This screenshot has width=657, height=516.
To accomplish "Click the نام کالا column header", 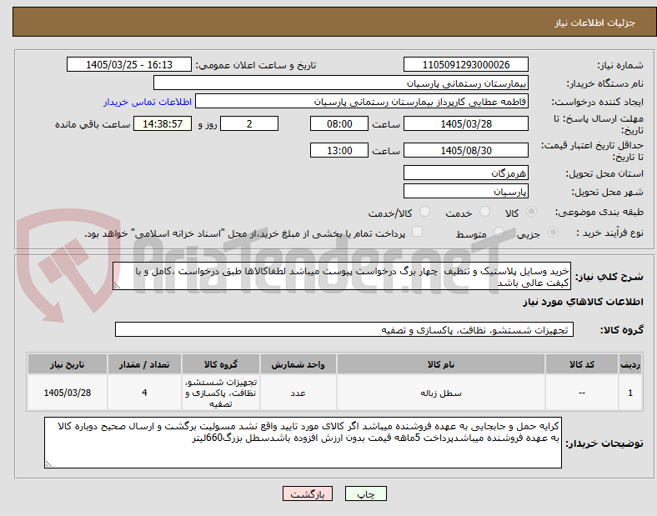I will point(441,364).
